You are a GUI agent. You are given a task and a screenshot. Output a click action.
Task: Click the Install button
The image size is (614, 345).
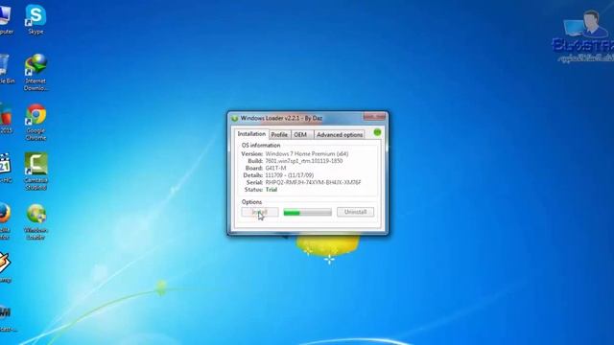click(x=260, y=212)
